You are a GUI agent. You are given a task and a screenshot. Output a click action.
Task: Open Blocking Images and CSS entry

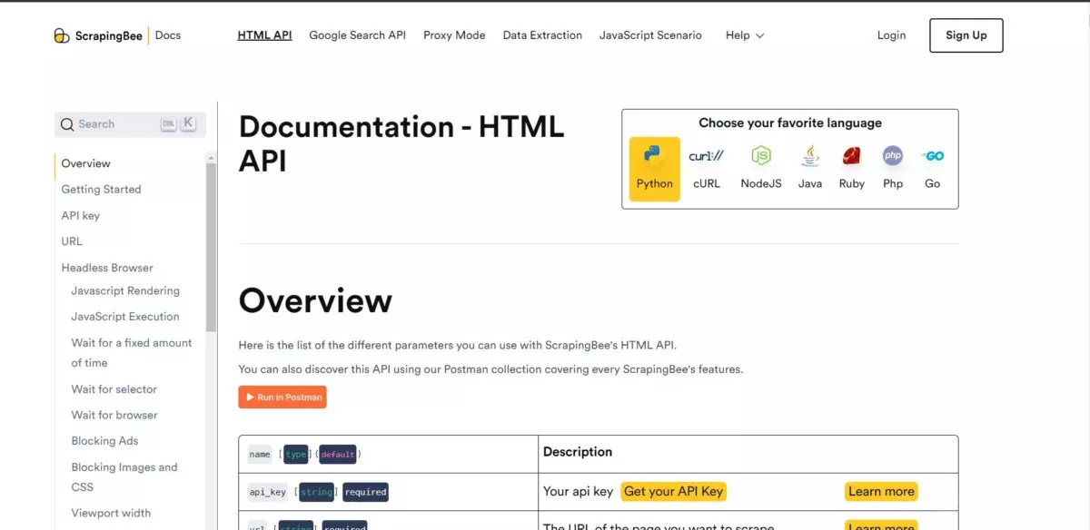coord(124,477)
